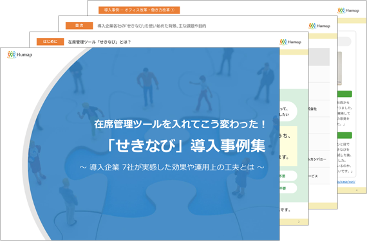Select the orange 導入事例 オフィス改革 header label
The image size is (367, 241).
[139, 10]
